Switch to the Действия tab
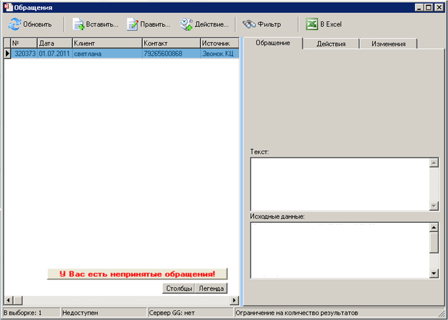This screenshot has height=320, width=448. (x=331, y=44)
